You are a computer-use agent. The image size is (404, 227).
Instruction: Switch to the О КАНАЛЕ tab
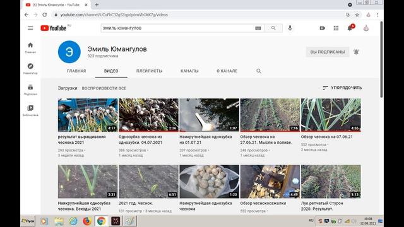pyautogui.click(x=227, y=71)
